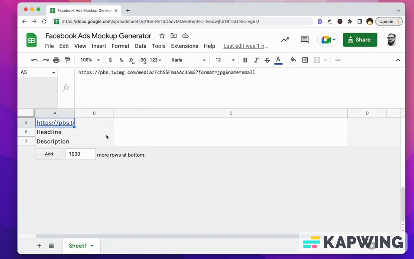The width and height of the screenshot is (414, 259).
Task: Open the Data menu
Action: coord(141,46)
